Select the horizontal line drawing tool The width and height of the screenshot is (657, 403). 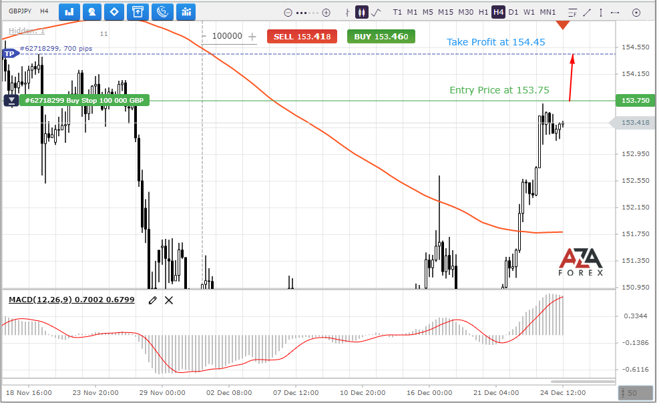coord(615,13)
